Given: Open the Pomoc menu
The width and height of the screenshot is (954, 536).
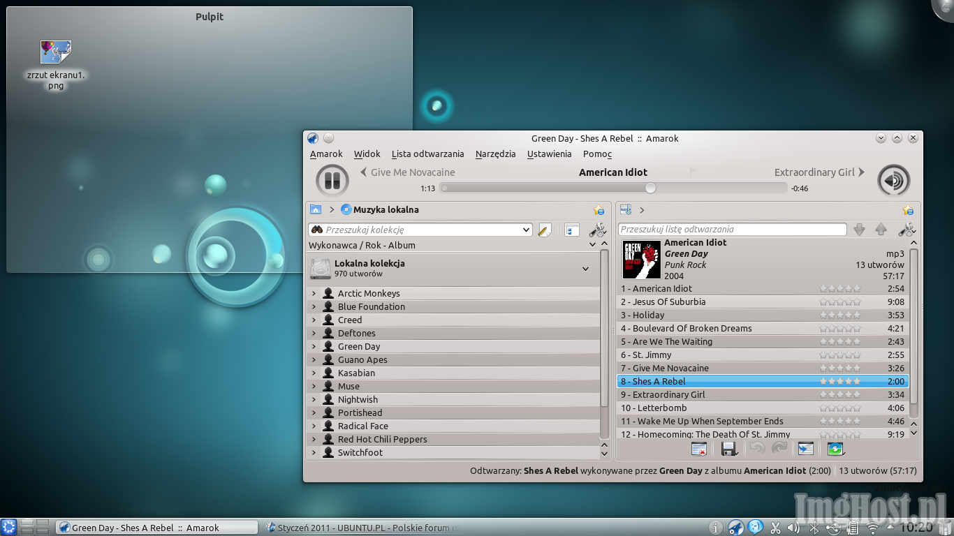Looking at the screenshot, I should (598, 154).
